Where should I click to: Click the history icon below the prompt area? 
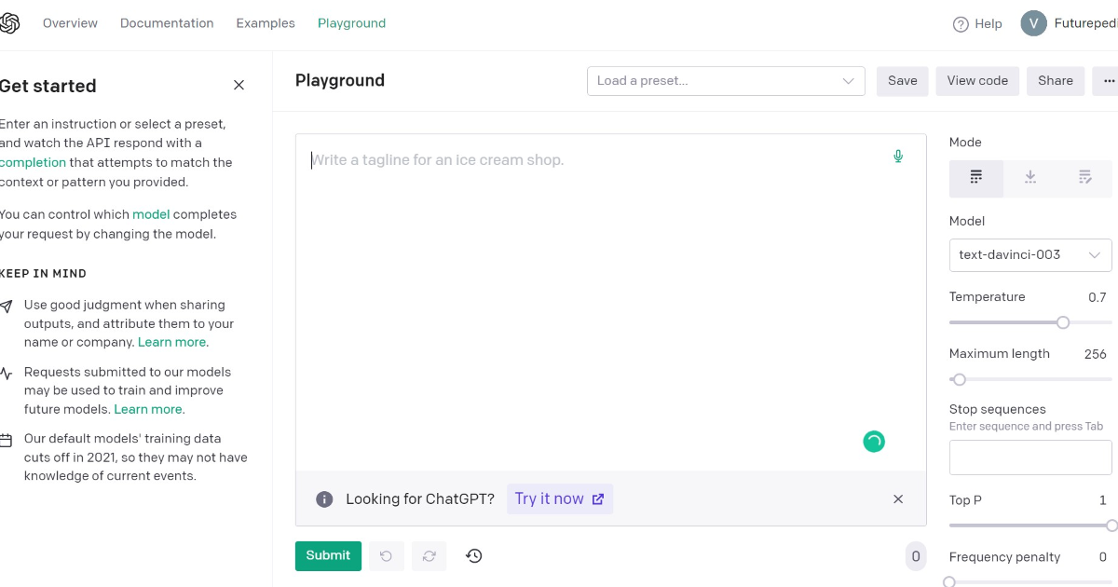point(473,555)
